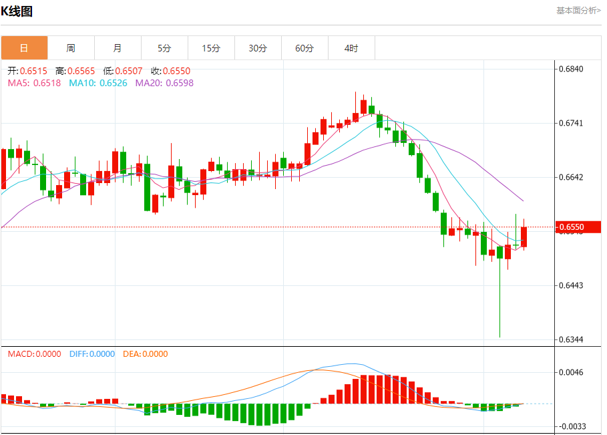Click the MA5: 0.6518 legend
The image size is (607, 435).
[x=35, y=83]
